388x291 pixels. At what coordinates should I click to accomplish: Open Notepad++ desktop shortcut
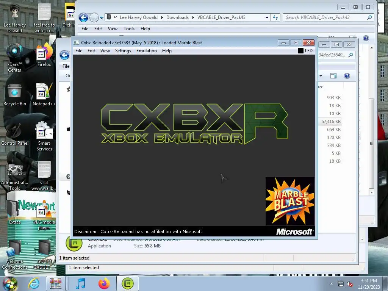pyautogui.click(x=44, y=95)
